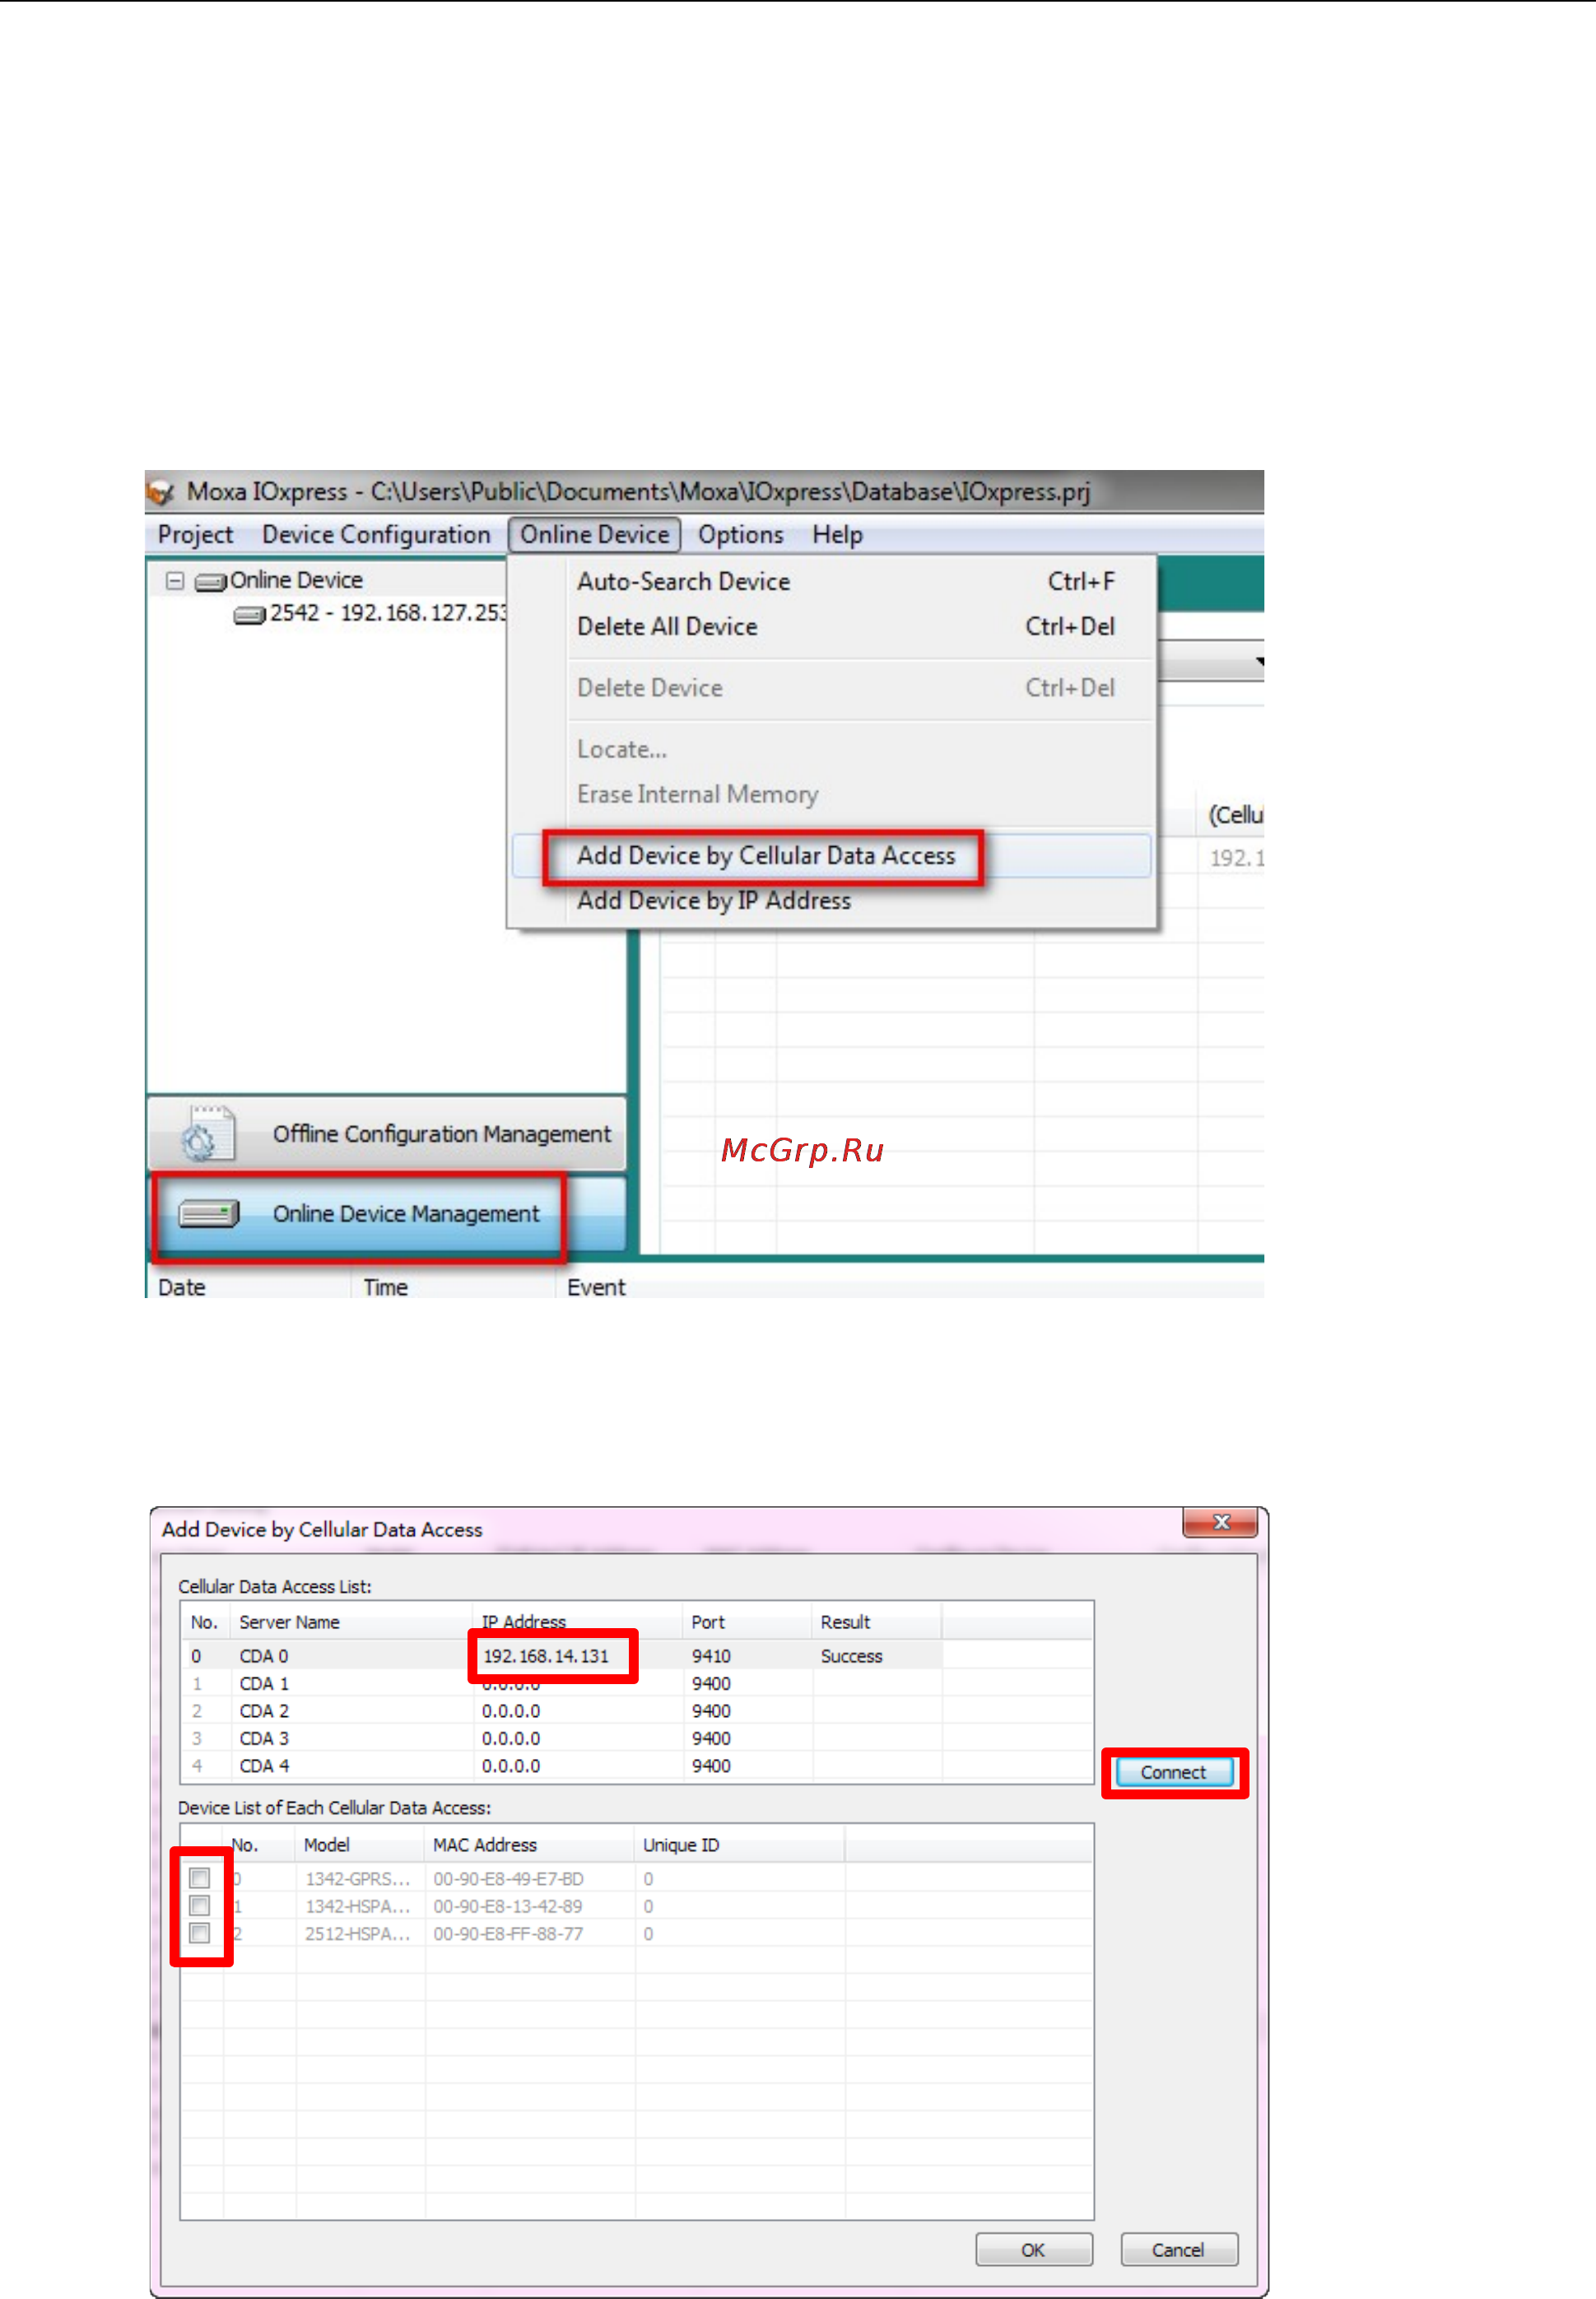Click the Unique ID column header
The width and height of the screenshot is (1596, 2299).
click(x=740, y=1845)
